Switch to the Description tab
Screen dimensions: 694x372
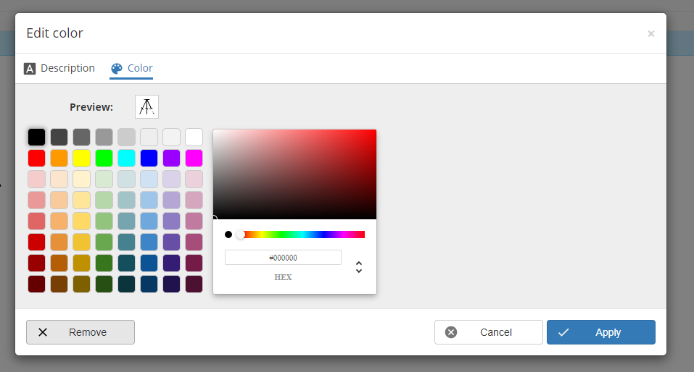coord(59,68)
